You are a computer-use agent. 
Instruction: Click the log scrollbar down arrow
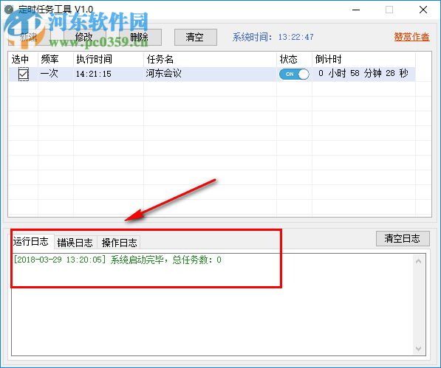coord(418,348)
